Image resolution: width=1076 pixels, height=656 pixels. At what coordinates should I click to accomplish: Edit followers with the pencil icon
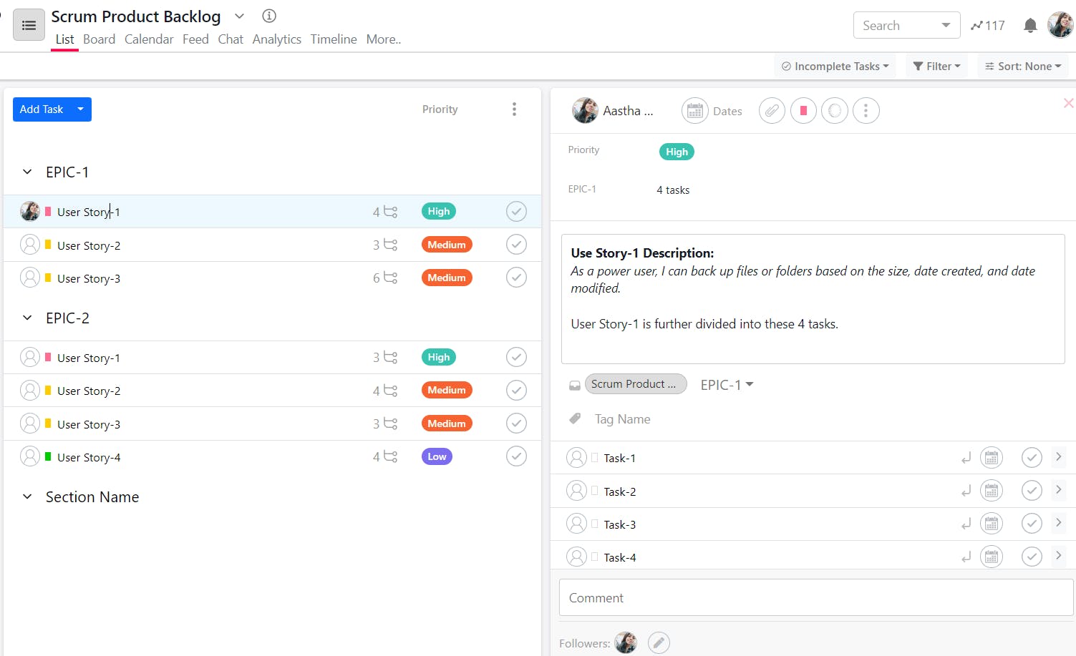point(659,643)
